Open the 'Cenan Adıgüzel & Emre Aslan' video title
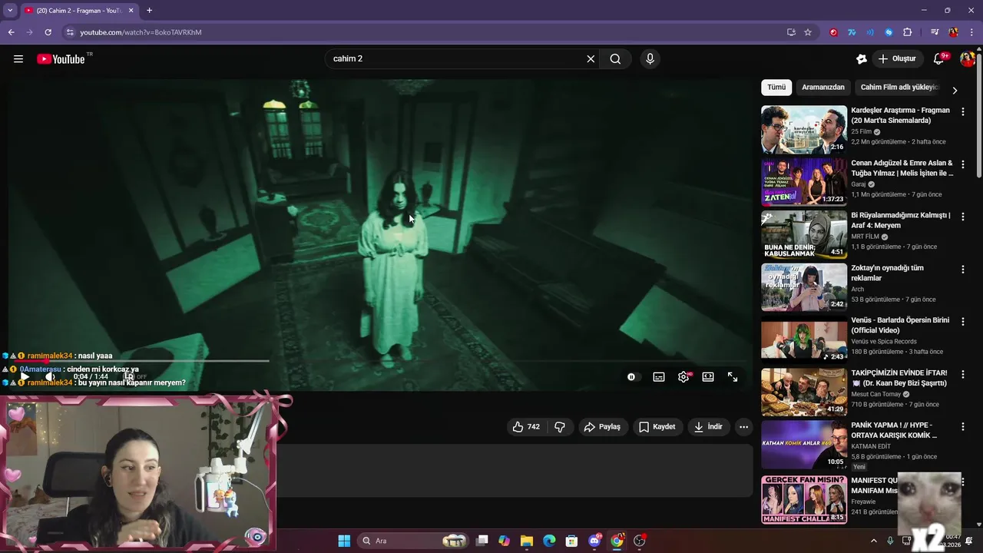This screenshot has width=983, height=553. click(902, 168)
